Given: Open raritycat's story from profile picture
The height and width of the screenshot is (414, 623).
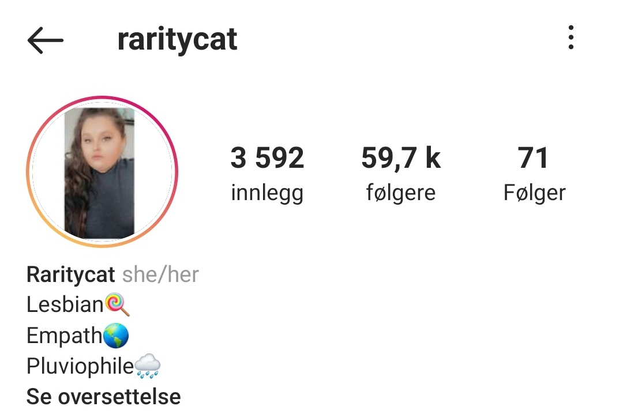Looking at the screenshot, I should pos(102,172).
